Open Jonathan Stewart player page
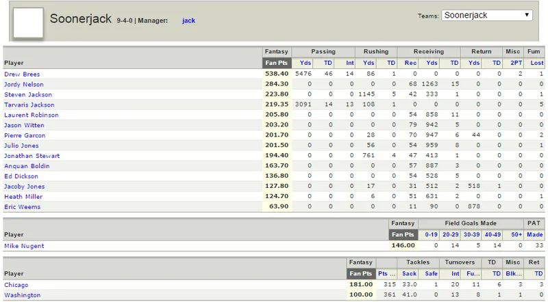This screenshot has width=548, height=302. 32,156
